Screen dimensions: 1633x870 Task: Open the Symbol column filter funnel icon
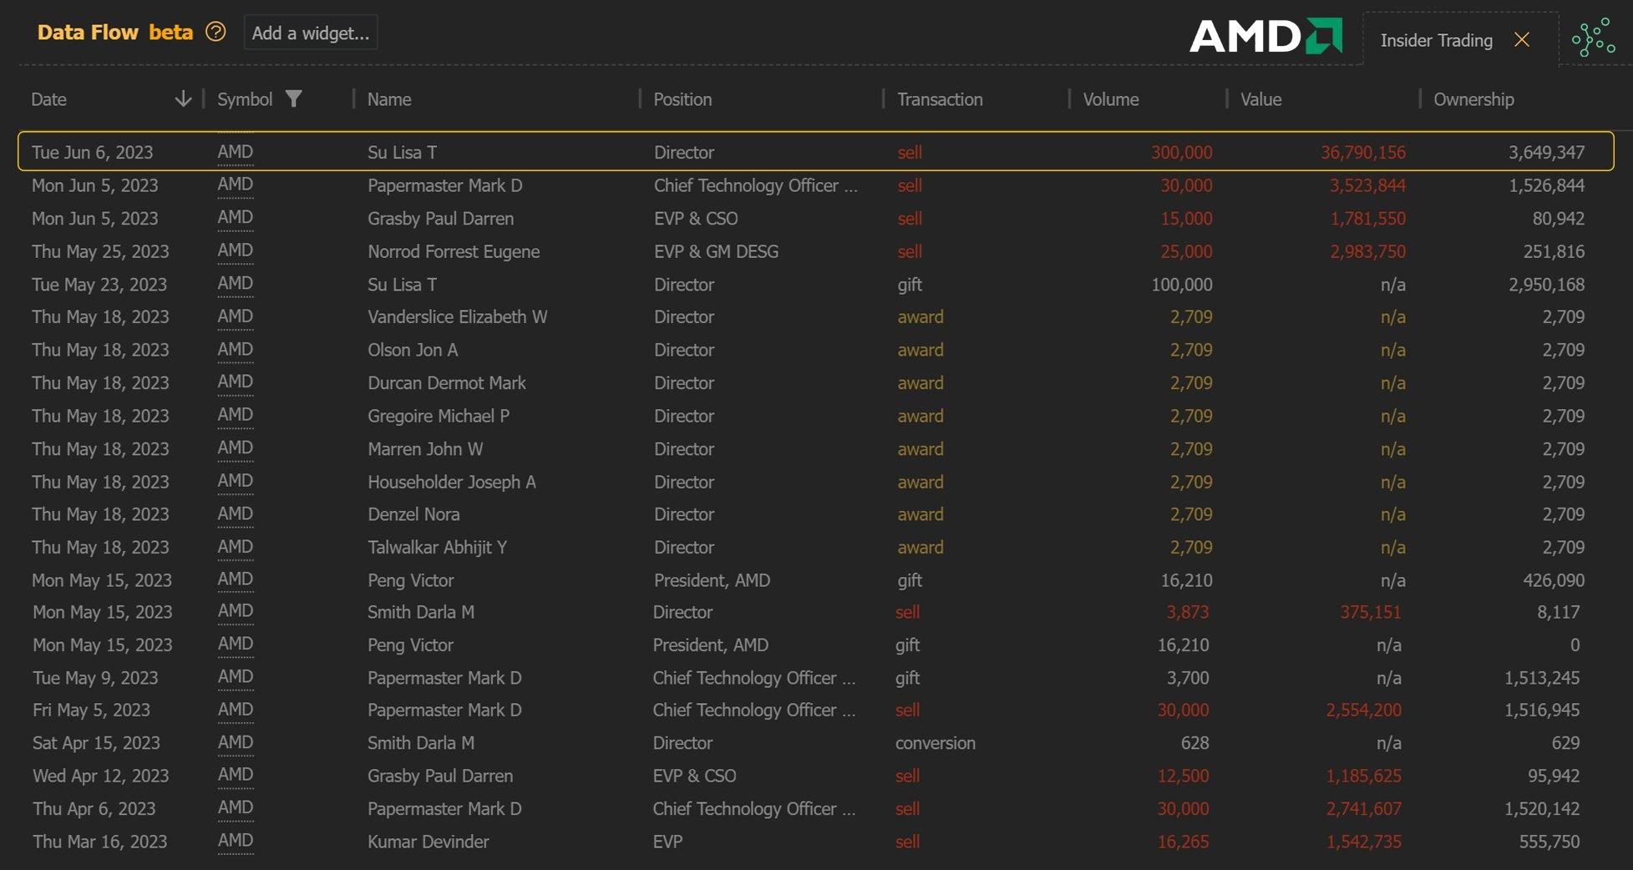click(x=293, y=99)
